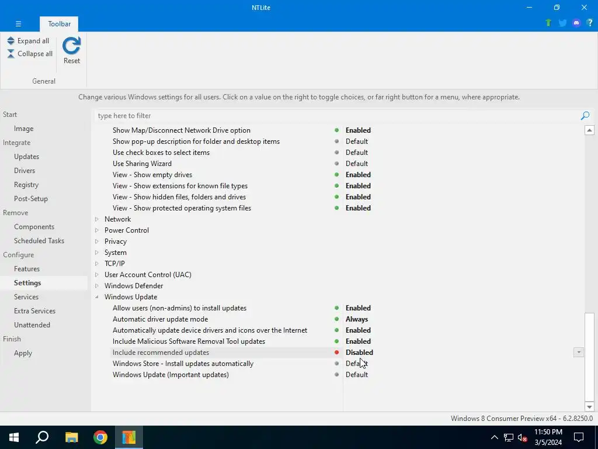This screenshot has width=598, height=449.
Task: Expand the Windows Defender tree node
Action: [97, 285]
